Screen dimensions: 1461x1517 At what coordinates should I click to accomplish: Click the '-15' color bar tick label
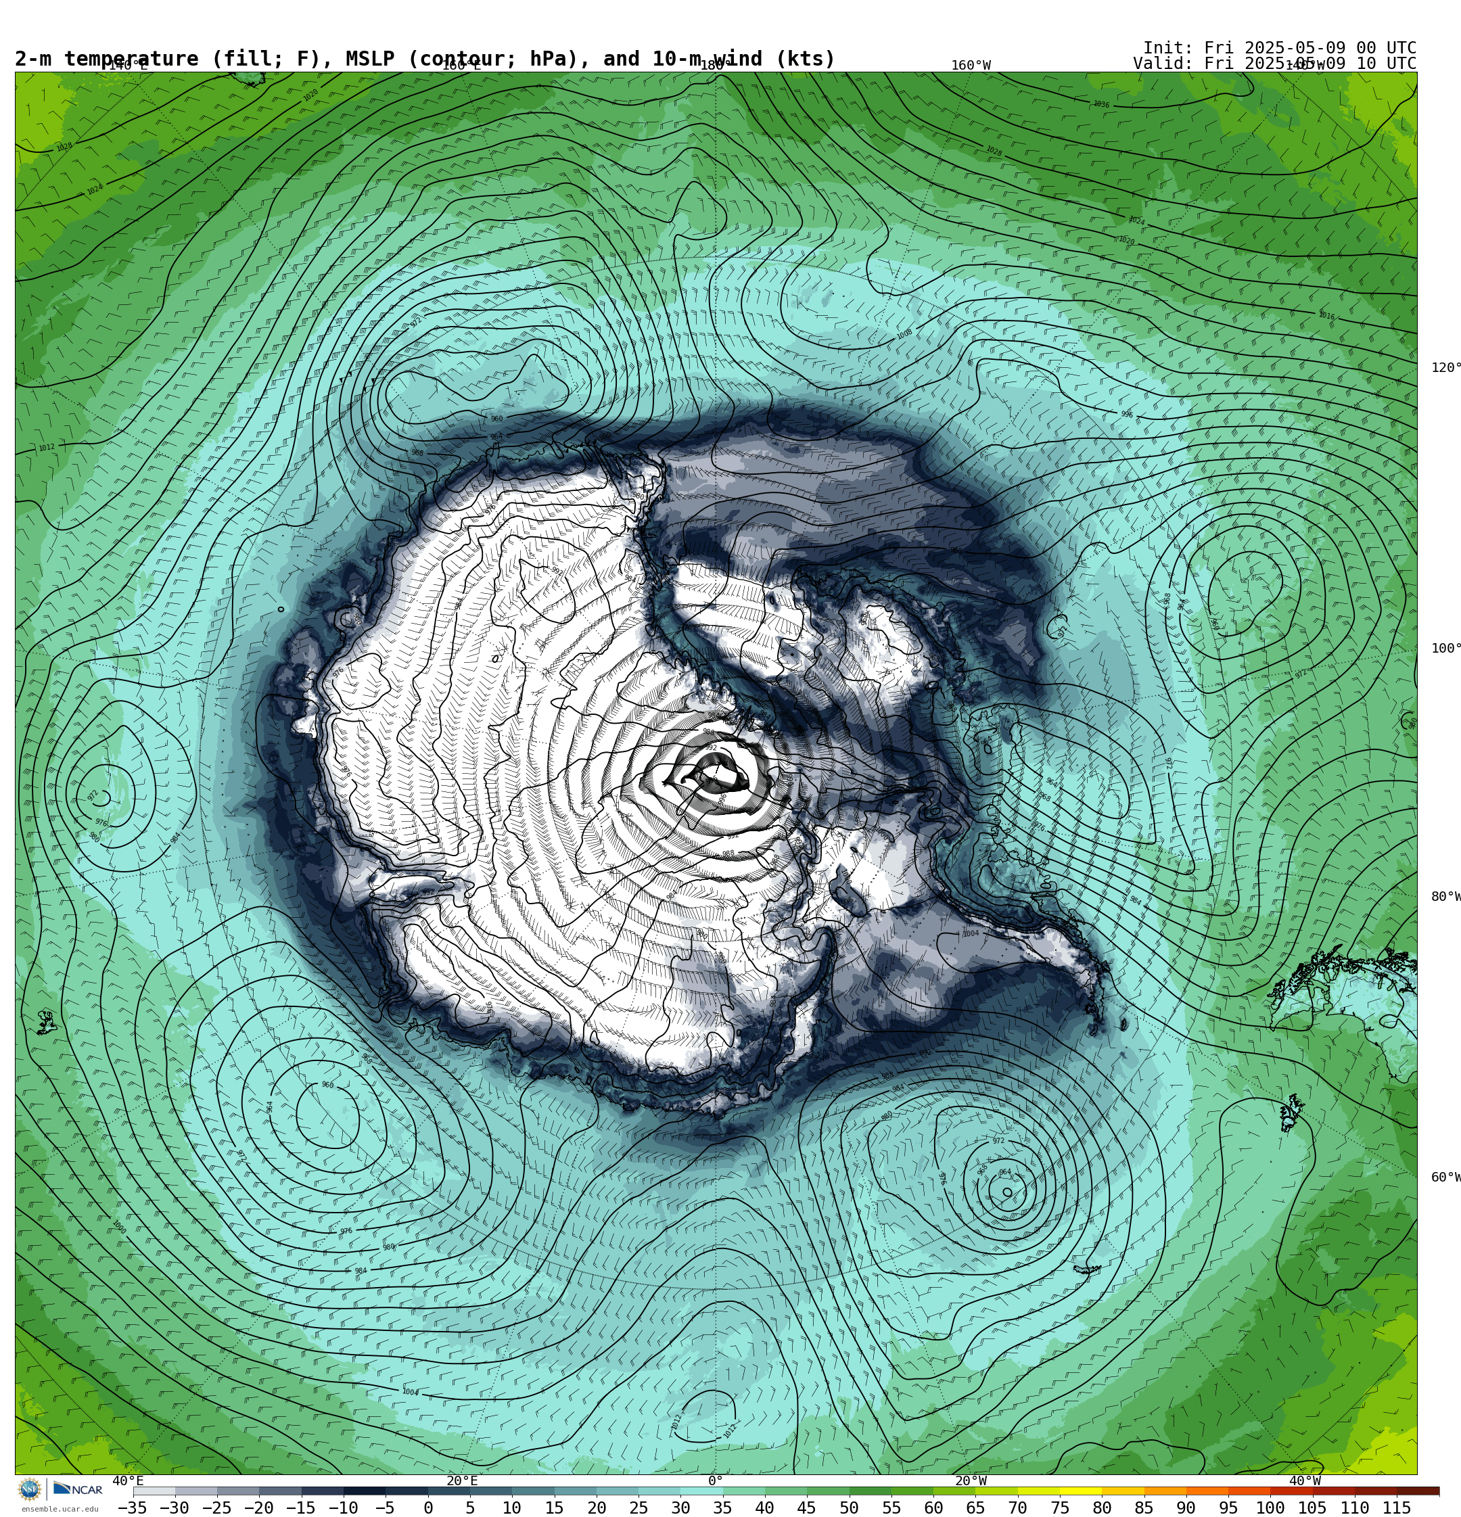coord(300,1508)
